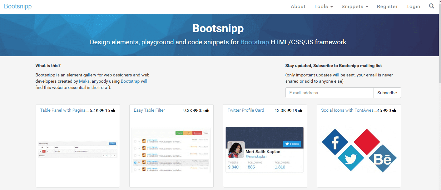Click the eye icon on Table Panel card

pos(102,110)
